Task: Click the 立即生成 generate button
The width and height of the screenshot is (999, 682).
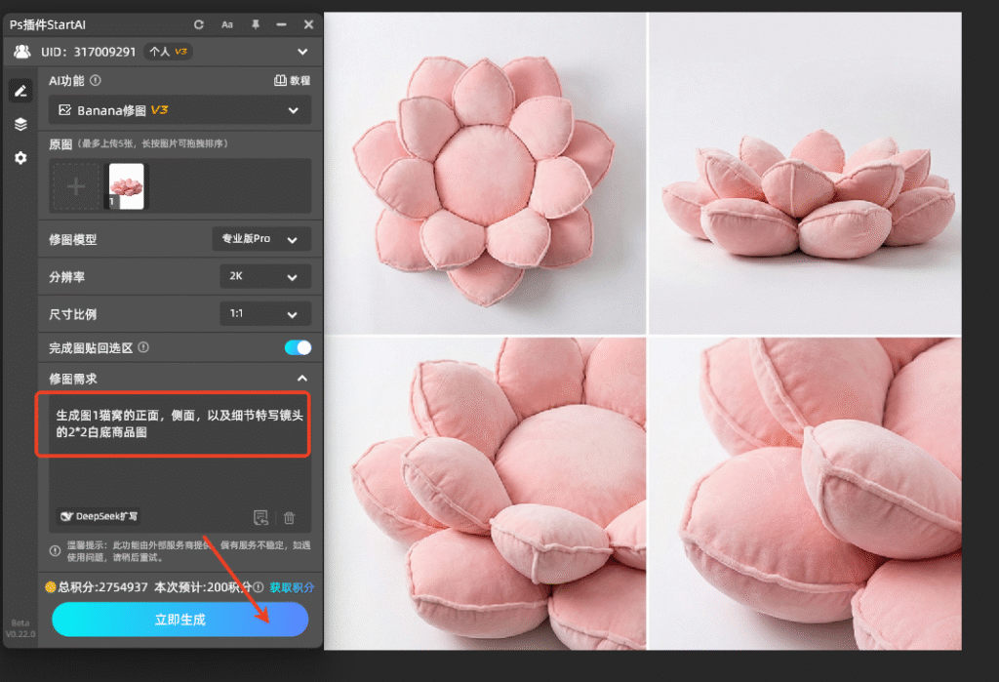Action: point(180,620)
